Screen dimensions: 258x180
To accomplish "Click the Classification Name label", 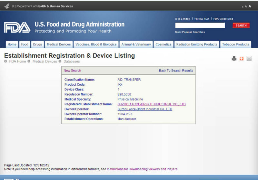I will (x=79, y=80).
